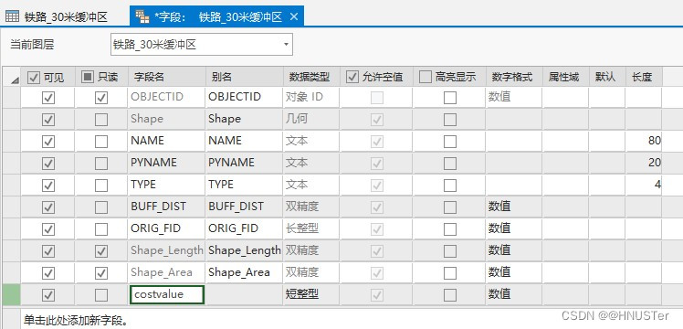Click the empty alias cell for costvalue
The image size is (683, 329).
pos(244,294)
